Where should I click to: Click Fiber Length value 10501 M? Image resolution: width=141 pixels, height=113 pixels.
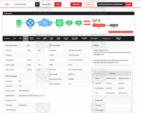tap(71, 74)
